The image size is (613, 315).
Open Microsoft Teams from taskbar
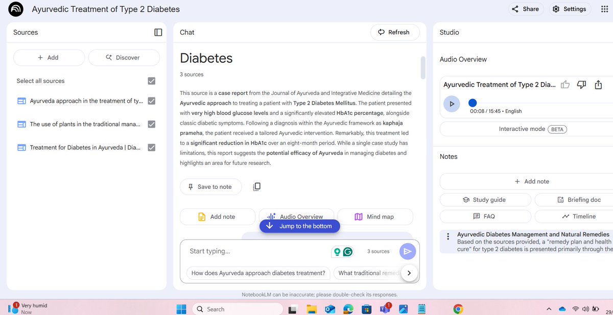pyautogui.click(x=385, y=308)
